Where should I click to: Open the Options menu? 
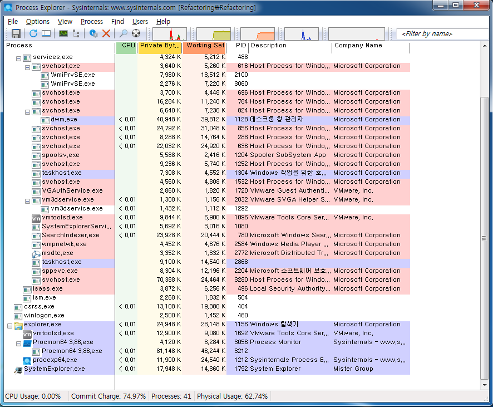pyautogui.click(x=38, y=21)
